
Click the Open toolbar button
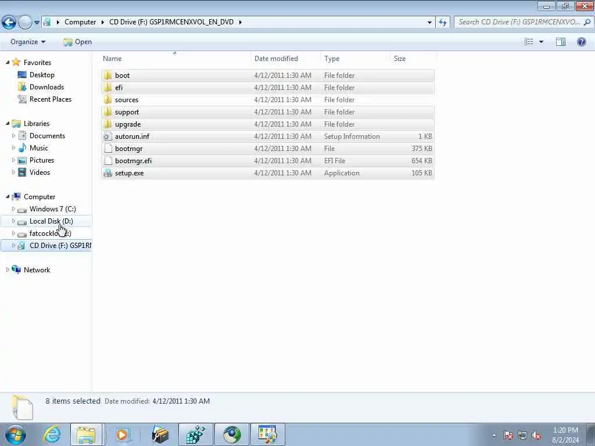pyautogui.click(x=77, y=42)
